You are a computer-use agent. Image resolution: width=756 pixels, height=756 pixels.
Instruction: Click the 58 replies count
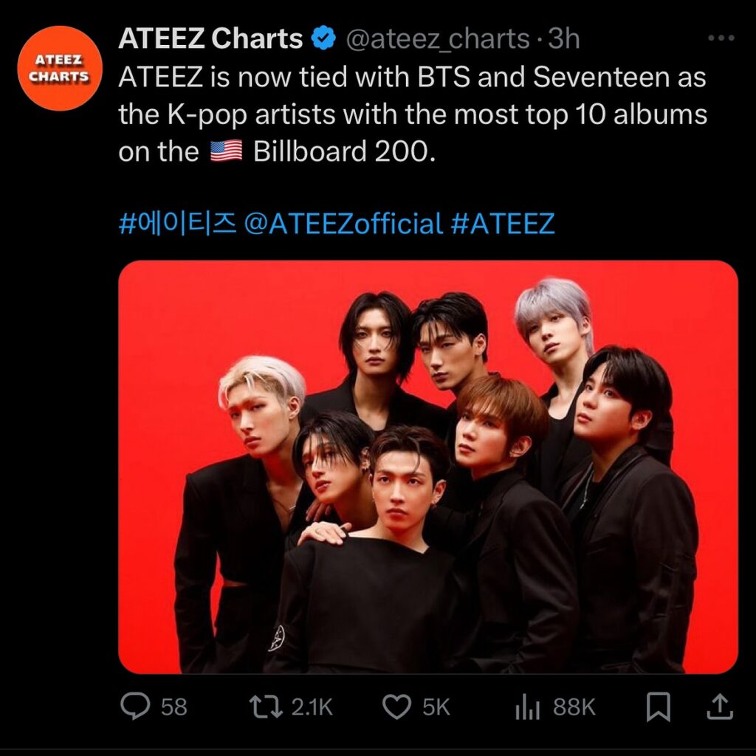pos(174,707)
